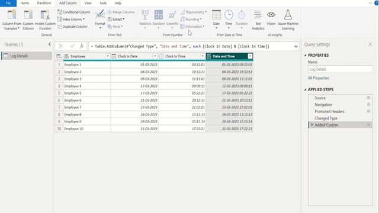Click the Vision eye icon
This screenshot has height=213, width=379.
[271, 15]
